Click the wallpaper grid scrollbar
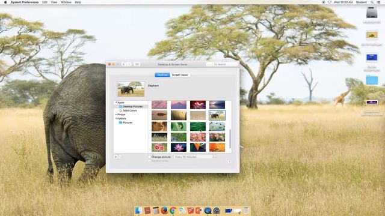 (x=230, y=139)
